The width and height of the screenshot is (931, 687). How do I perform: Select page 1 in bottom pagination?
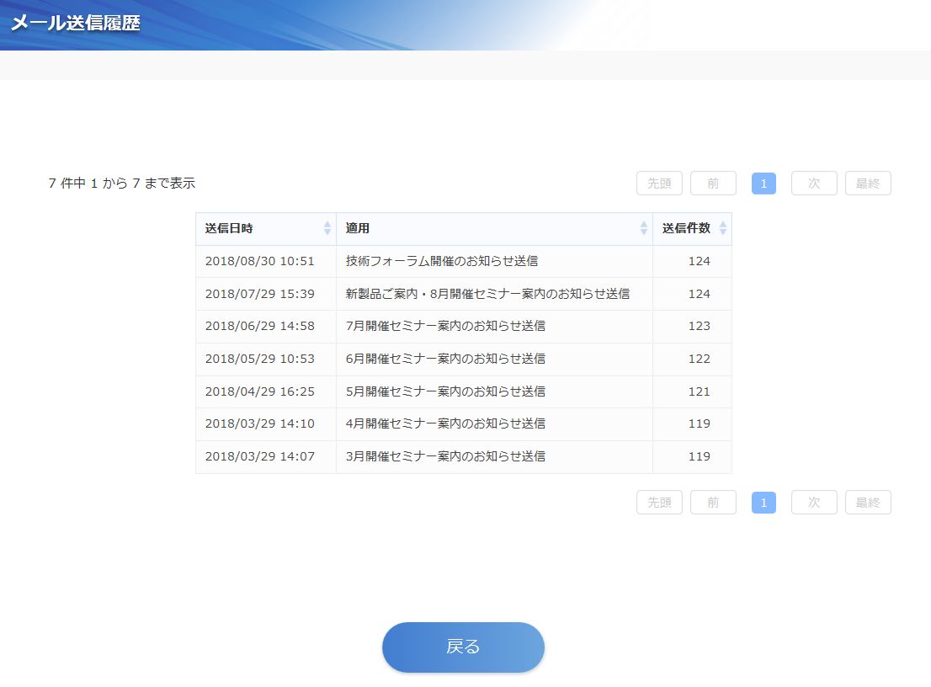[x=763, y=503]
